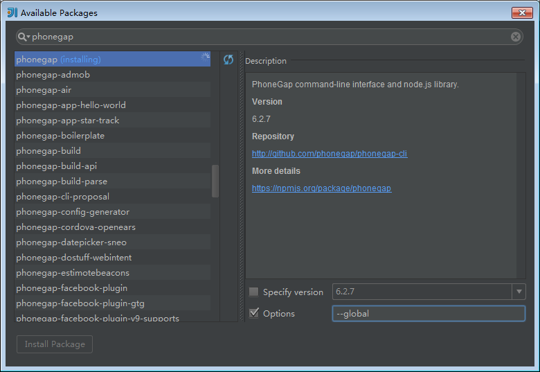Select phonegap-estimotebeacons package
540x372 pixels.
[112, 272]
